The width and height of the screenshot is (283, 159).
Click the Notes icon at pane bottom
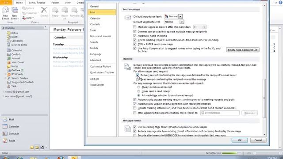(32, 147)
